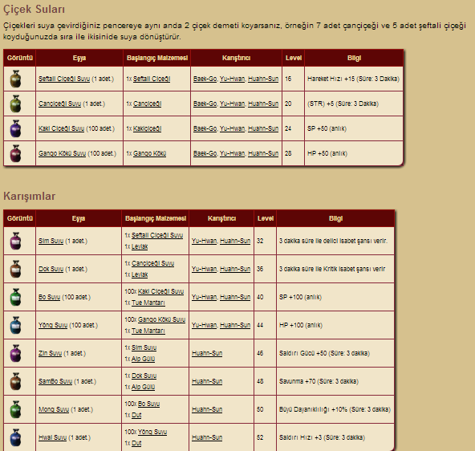Open the SamBo Suyu item link
Viewport: 475px width, 451px height.
click(x=55, y=381)
